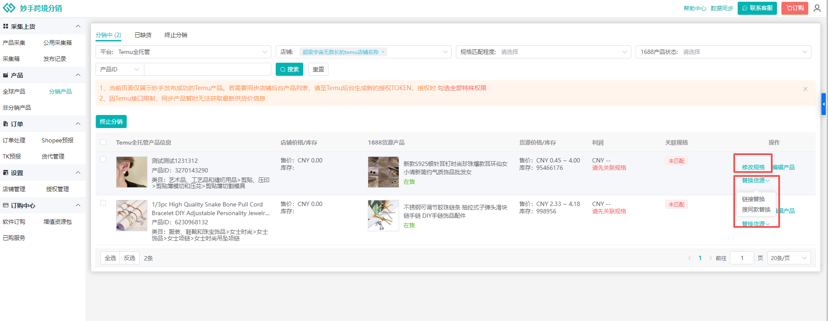
Task: Open 采集箱 in the sidebar
Action: (11, 59)
